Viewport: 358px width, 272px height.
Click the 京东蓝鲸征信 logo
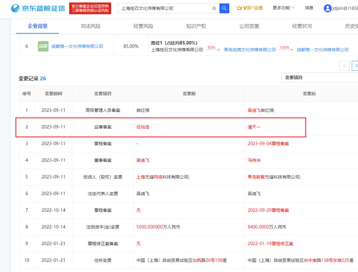38,8
